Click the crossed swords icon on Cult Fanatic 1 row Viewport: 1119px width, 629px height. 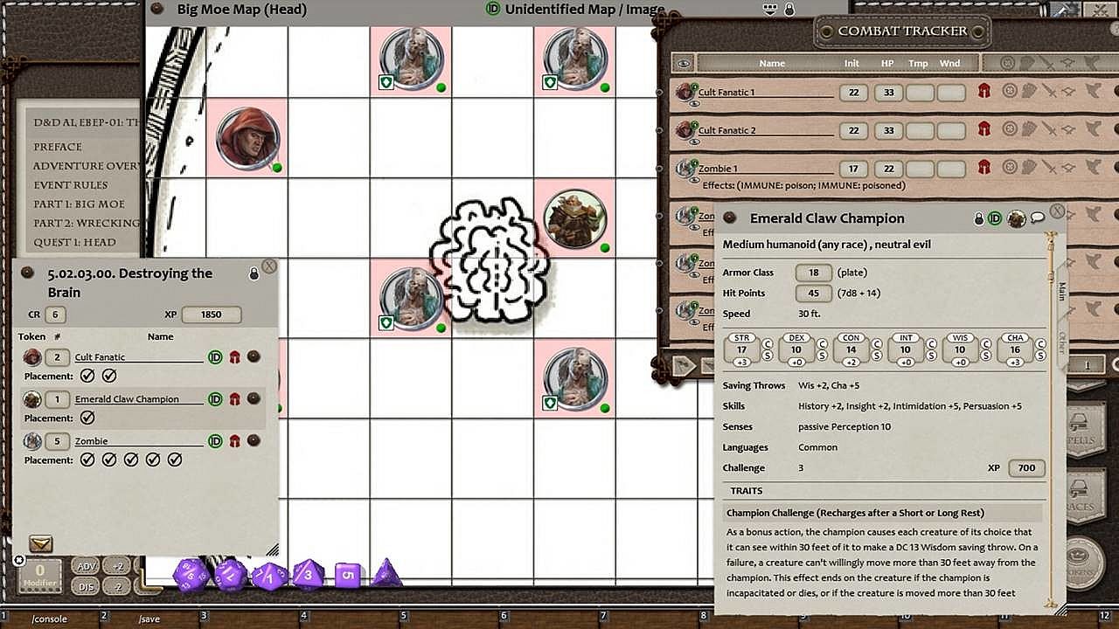pyautogui.click(x=1048, y=91)
